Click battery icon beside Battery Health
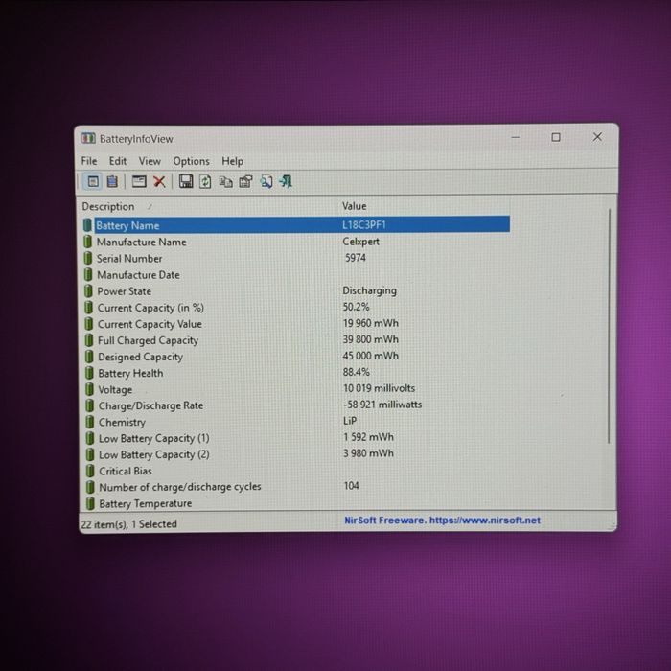671x671 pixels. click(x=89, y=373)
